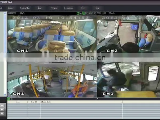The image size is (160, 120).
Task: Close the first video channel with X icon
Action: (x=95, y=13)
